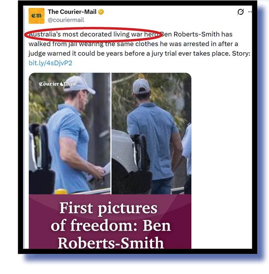Click the gold verified badge
This screenshot has height=274, width=269.
tap(101, 12)
